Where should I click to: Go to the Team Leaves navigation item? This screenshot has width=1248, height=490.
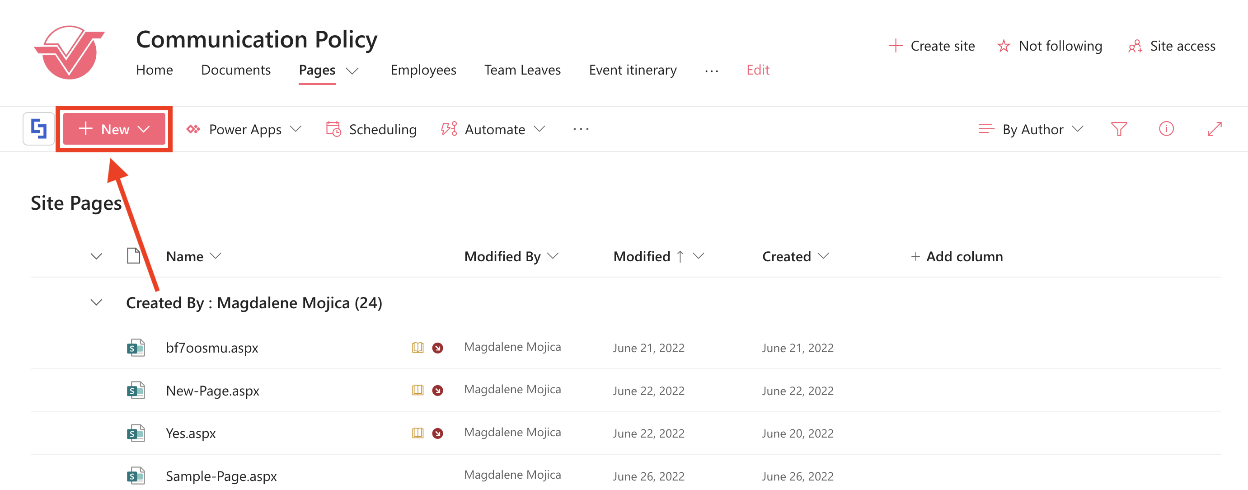point(522,70)
